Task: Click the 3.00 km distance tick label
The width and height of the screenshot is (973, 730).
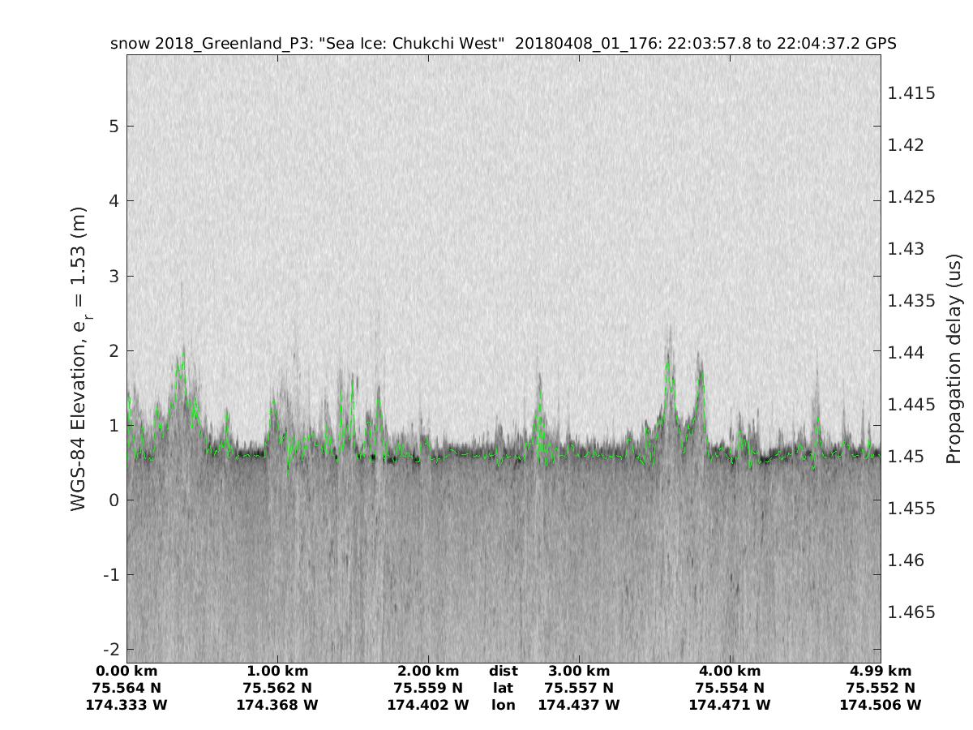Action: [579, 672]
